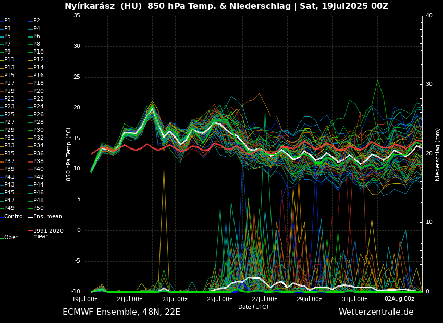Select the Ens. mean legend entry
Image resolution: width=443 pixels, height=323 pixels.
coord(48,216)
